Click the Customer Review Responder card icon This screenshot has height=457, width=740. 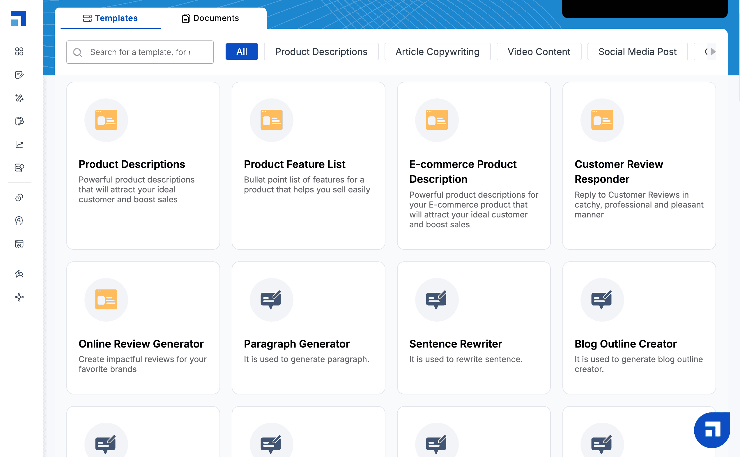click(x=602, y=120)
